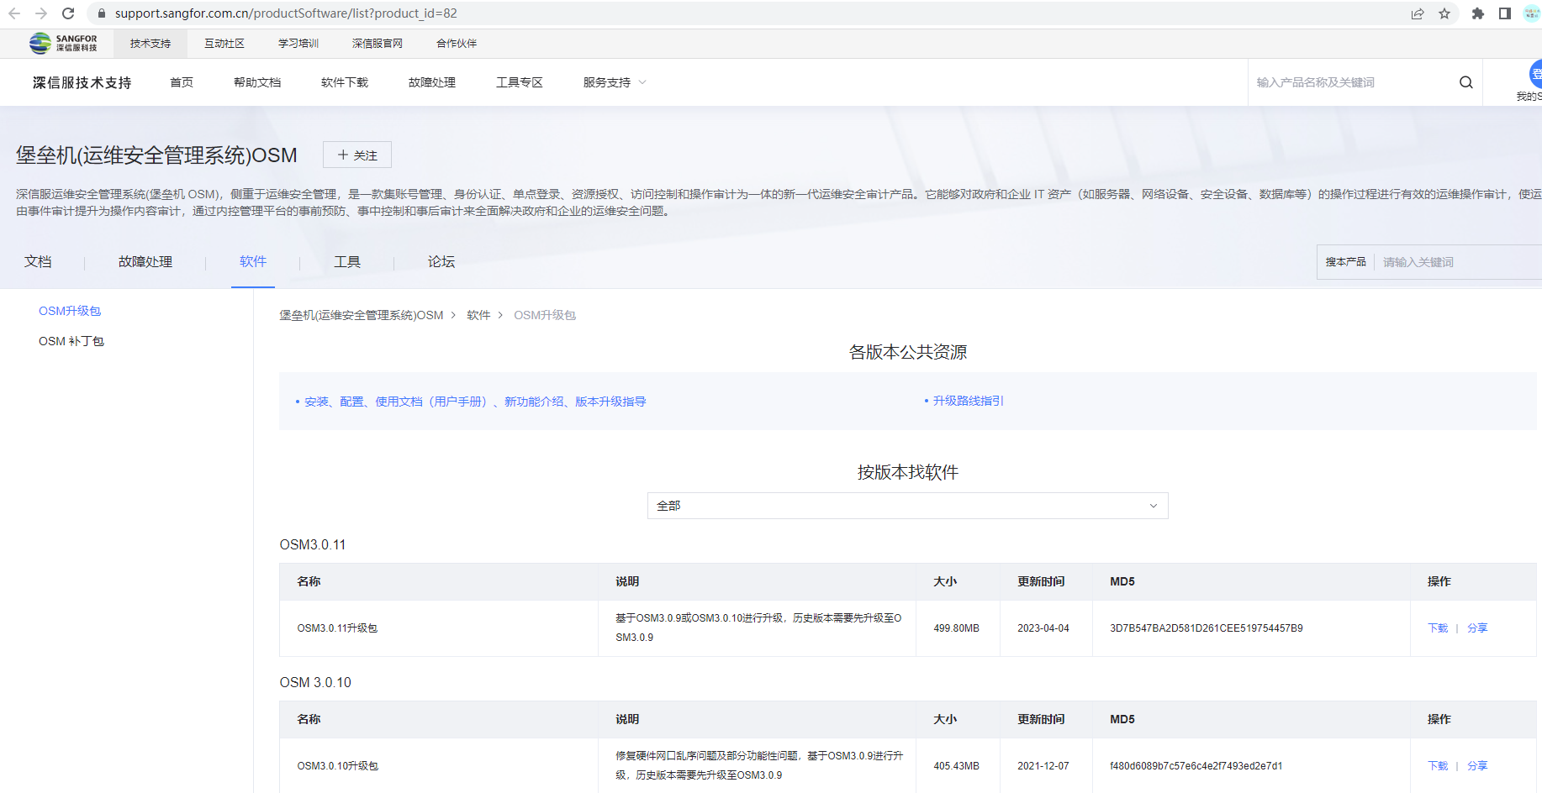Image resolution: width=1542 pixels, height=793 pixels.
Task: Open the 技术支持 top tab
Action: coord(151,44)
